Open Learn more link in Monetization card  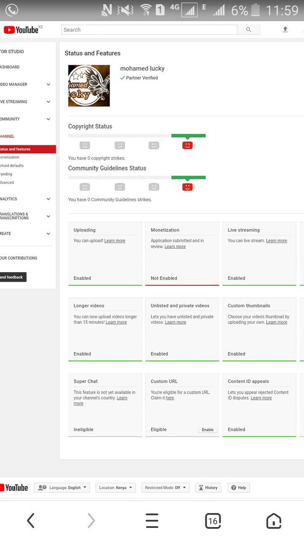(175, 247)
